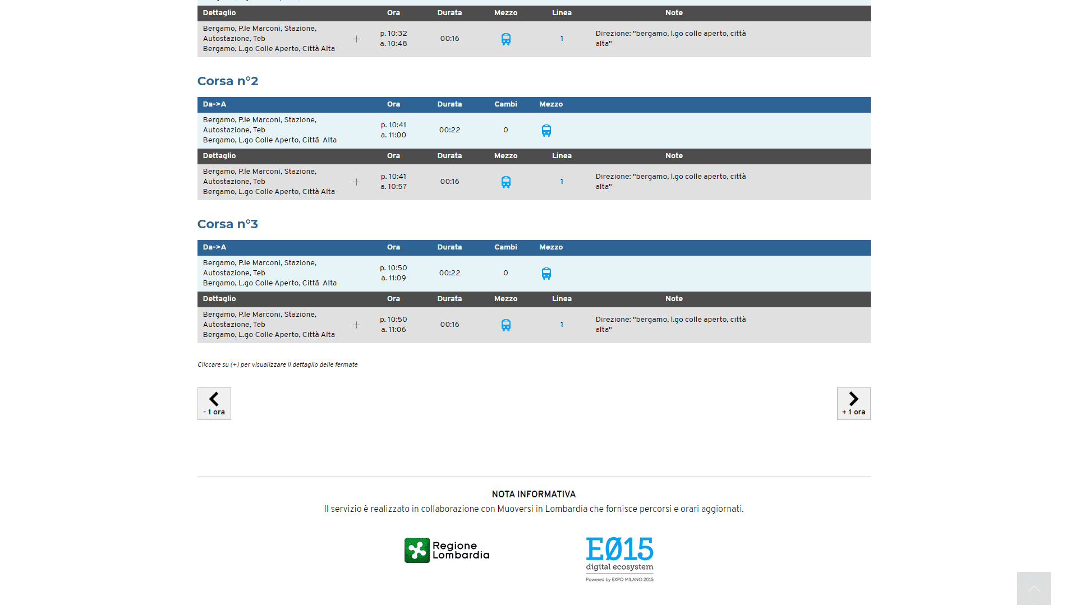Click bus icon in 10:32 detail row
Viewport: 1066px width, 605px height.
point(506,39)
